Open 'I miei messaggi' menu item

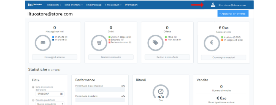point(94,5)
